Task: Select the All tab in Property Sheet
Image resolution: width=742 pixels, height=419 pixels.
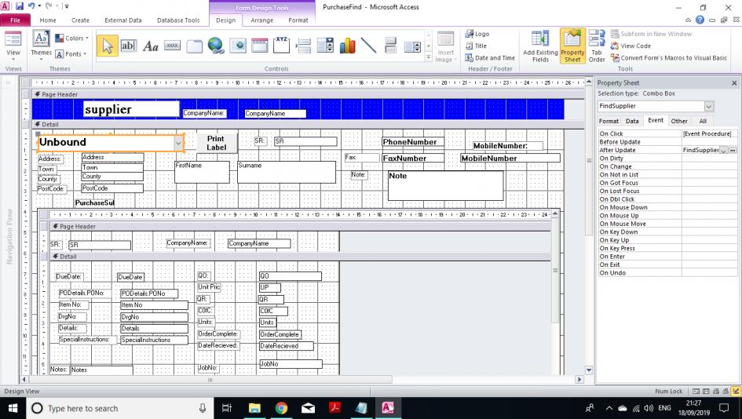Action: [x=703, y=121]
